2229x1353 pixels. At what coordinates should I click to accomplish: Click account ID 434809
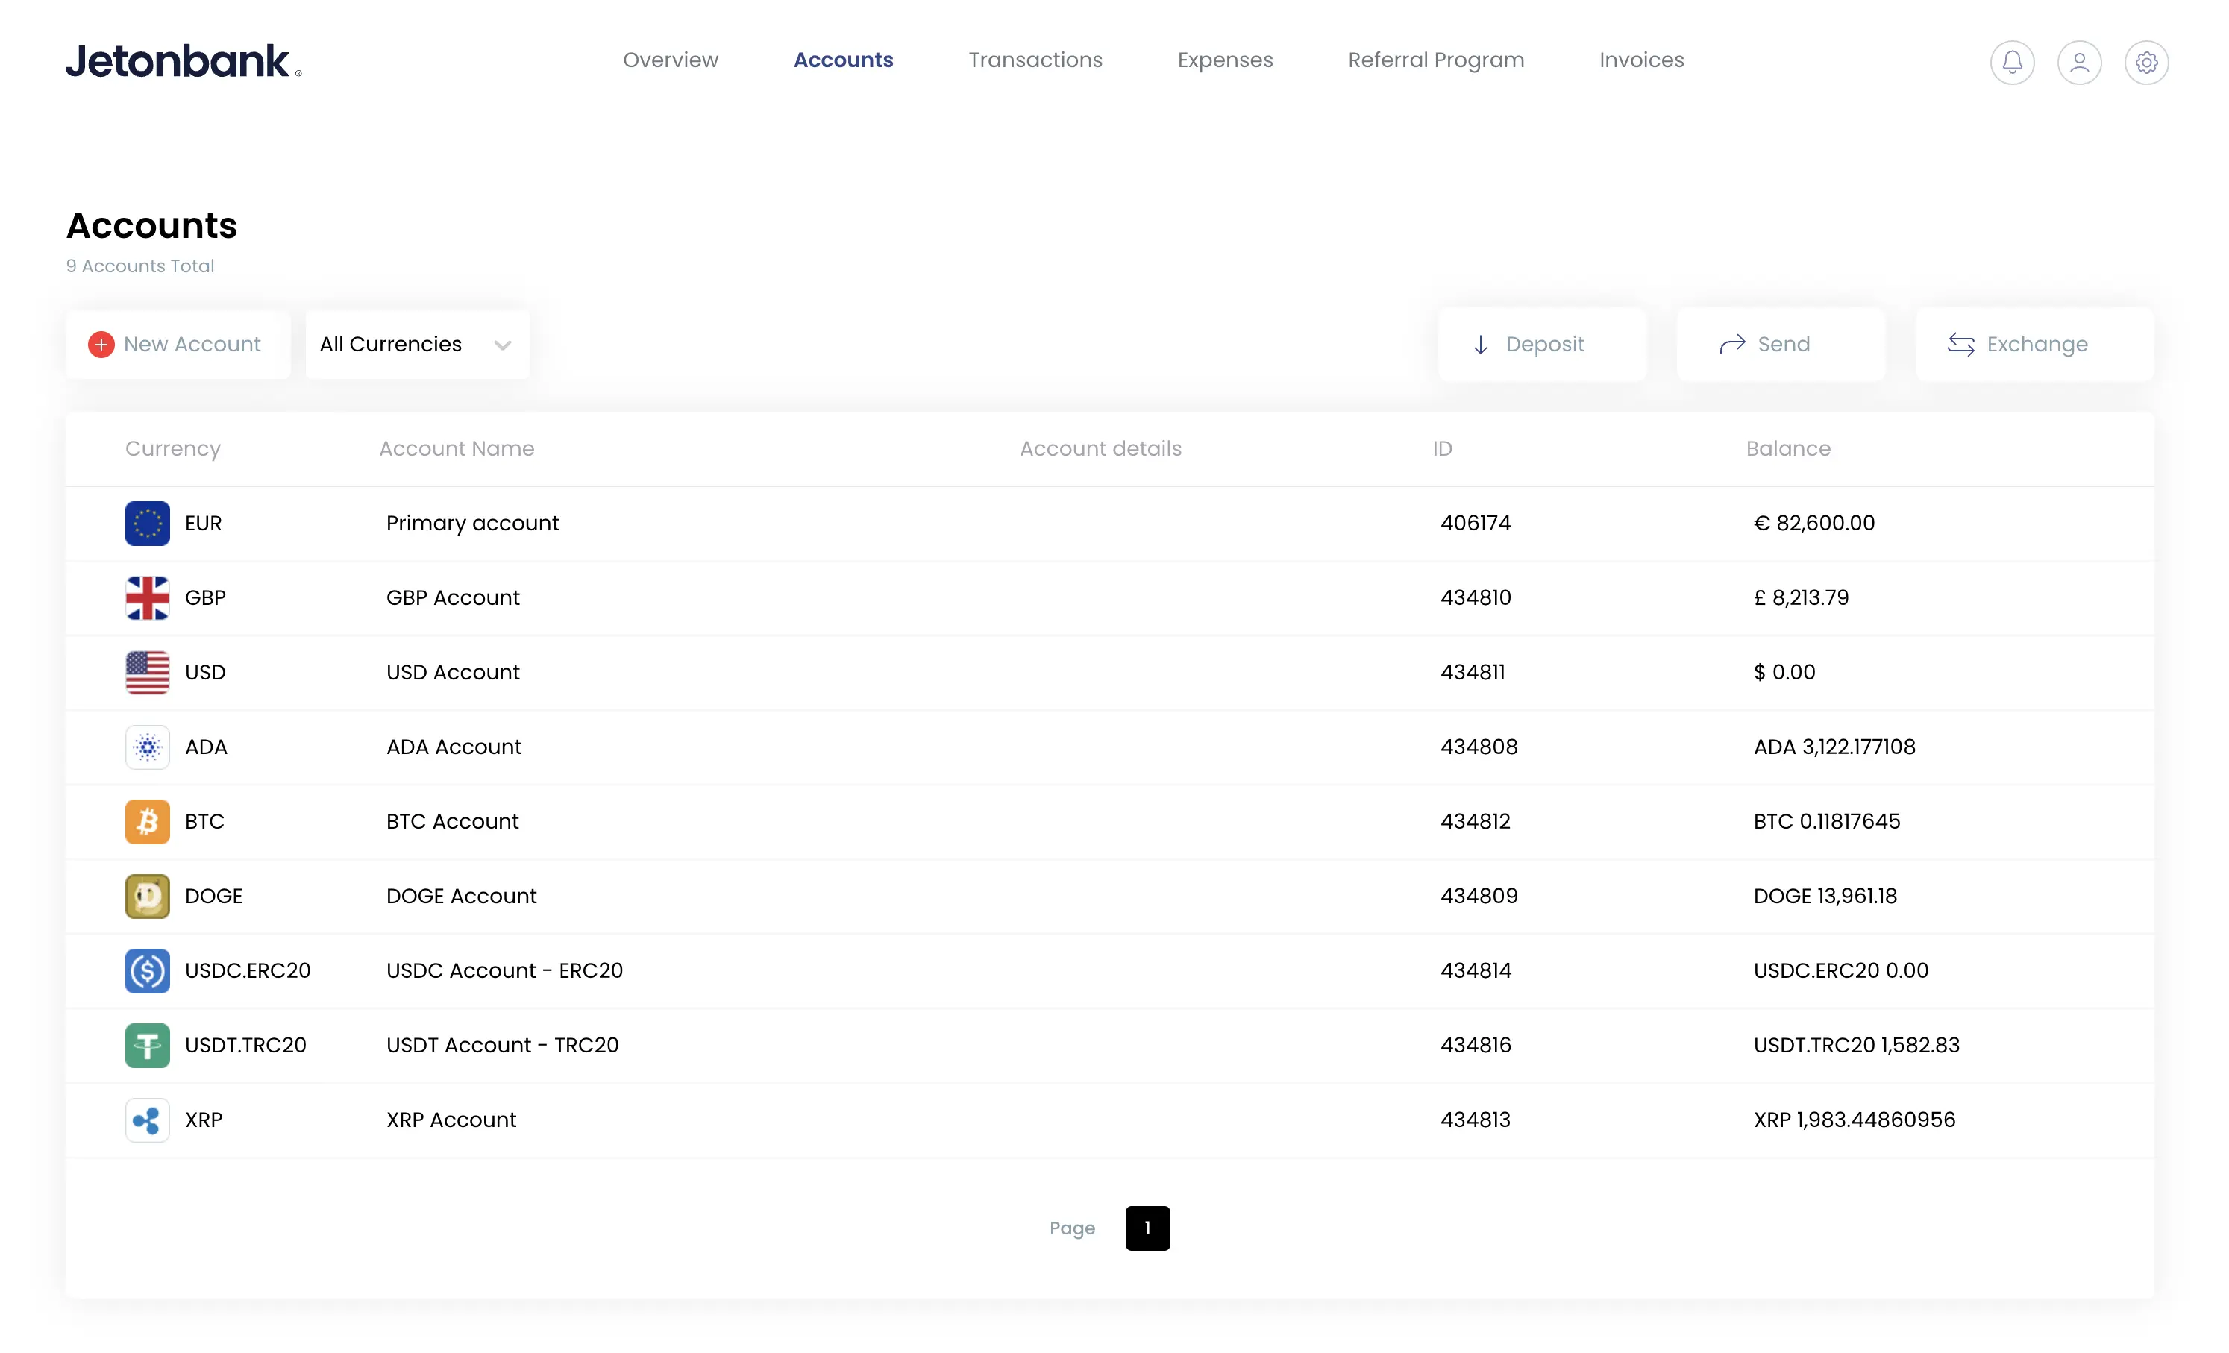(x=1479, y=897)
